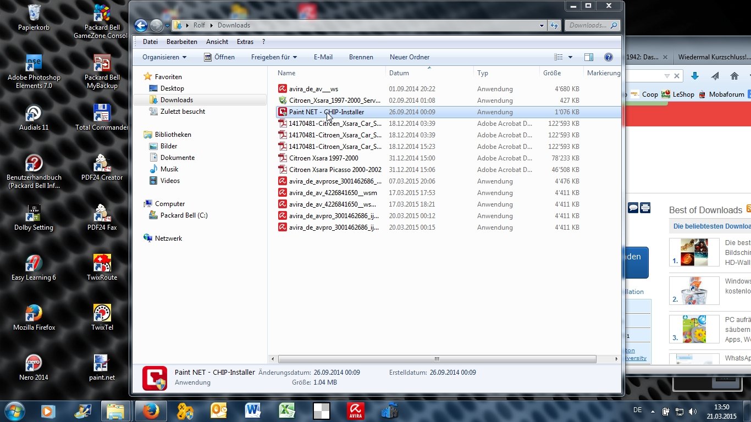This screenshot has width=751, height=422.
Task: Click Mobaforum bookmark in Firefox
Action: (721, 94)
